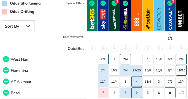
Task: Toggle Sky Bet special offers checkmark
Action: coord(103,3)
